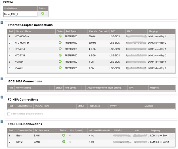Click USE-BIOS PXE setting for HTC-MGMT-A

[114, 36]
